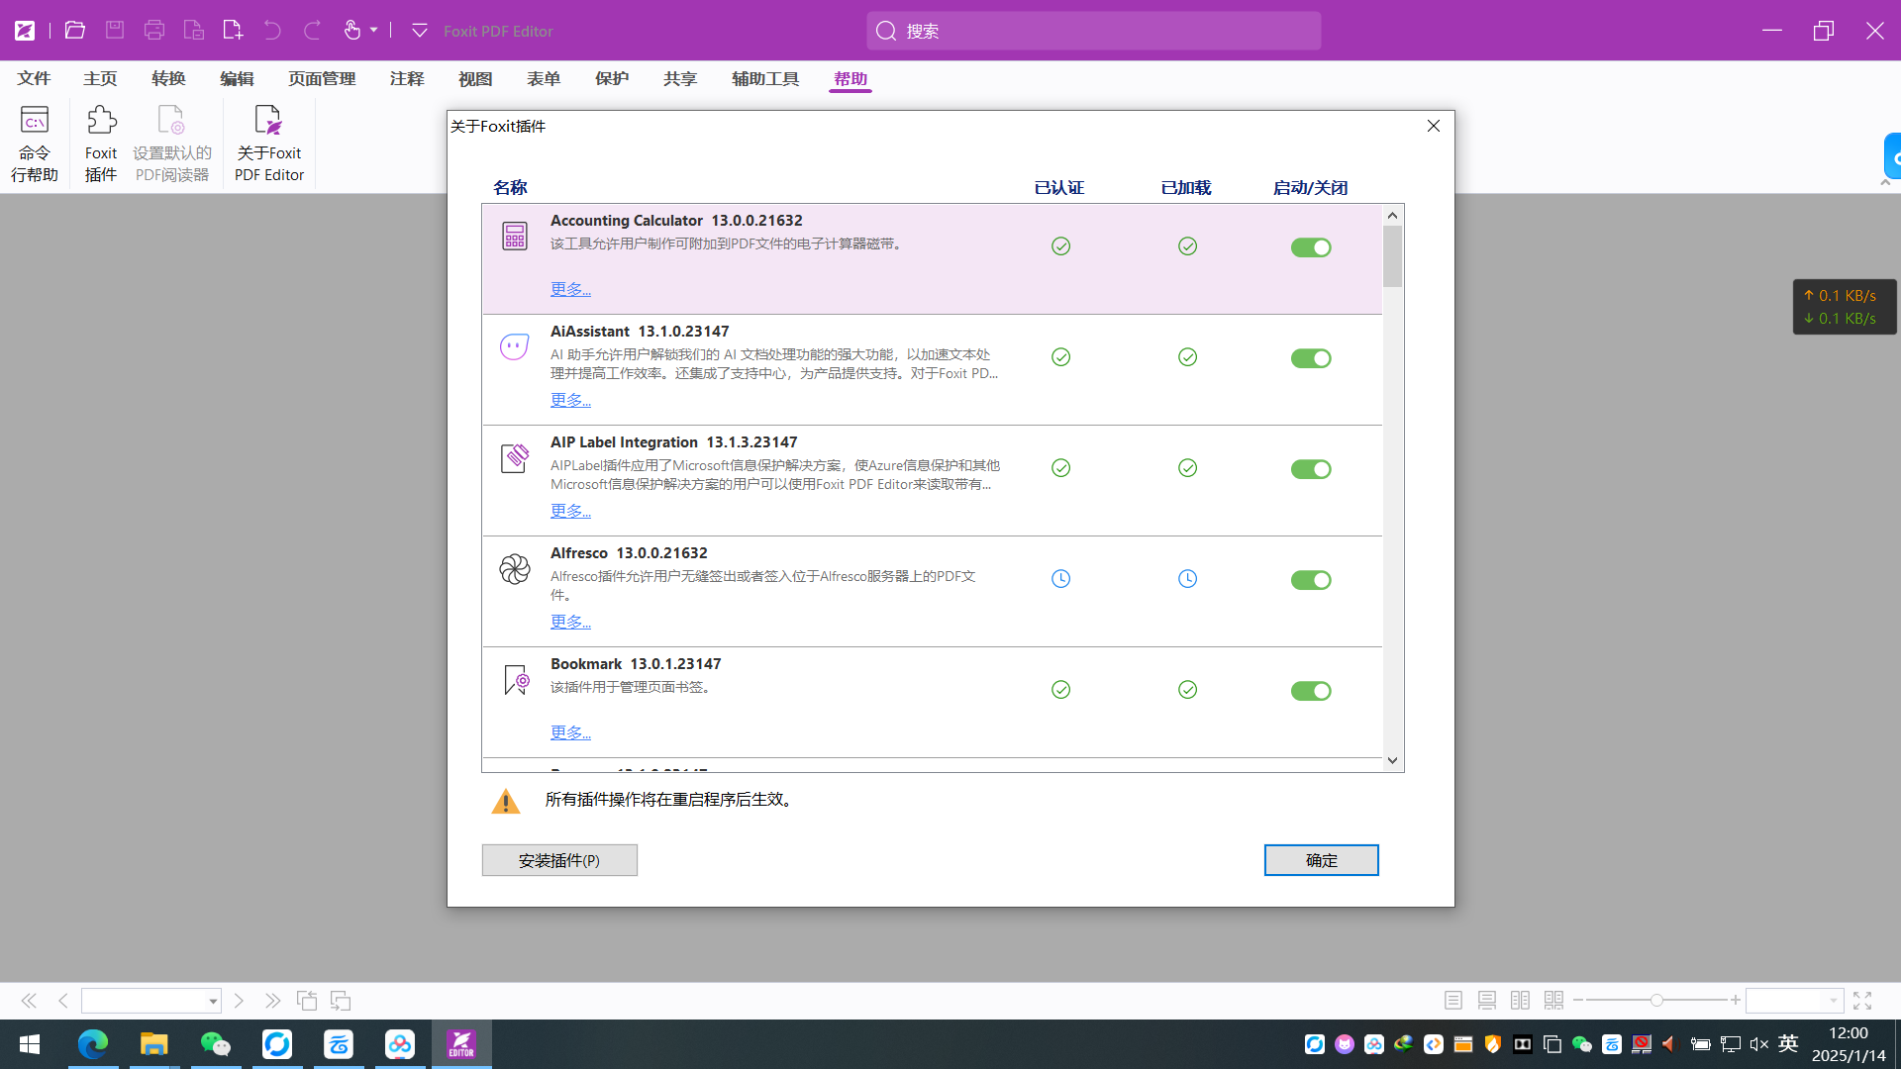Switch to the 保护 tab

[612, 78]
